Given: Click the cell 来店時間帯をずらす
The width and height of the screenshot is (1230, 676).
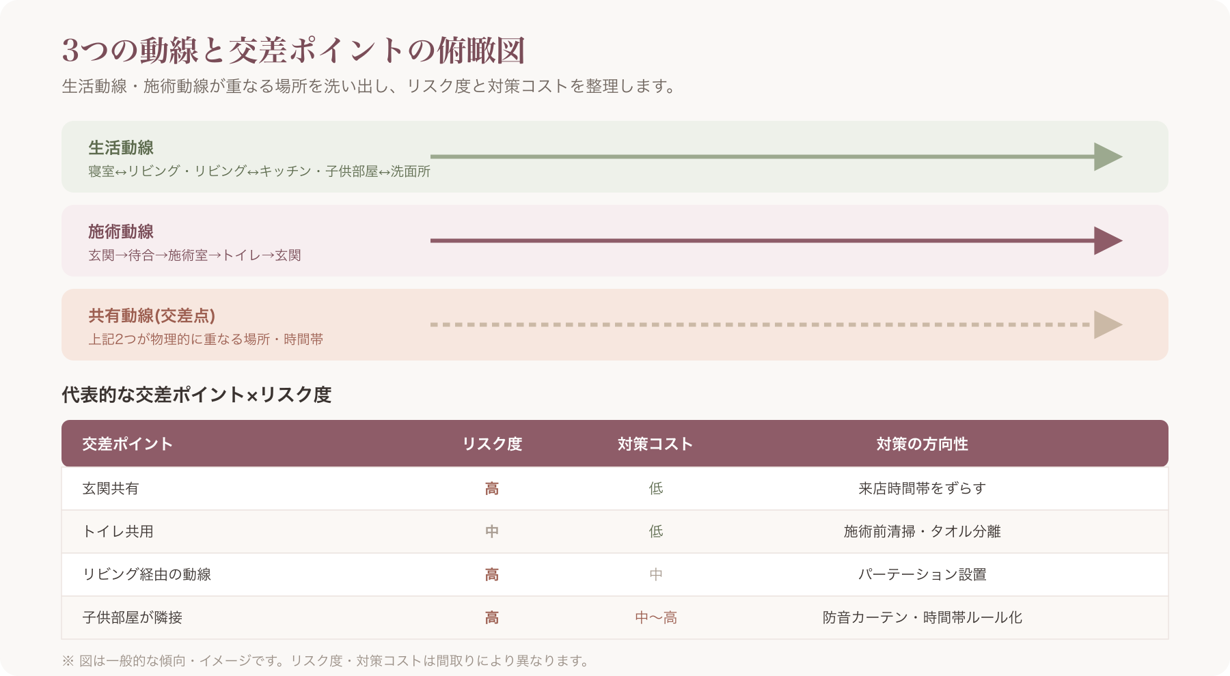Looking at the screenshot, I should point(922,488).
